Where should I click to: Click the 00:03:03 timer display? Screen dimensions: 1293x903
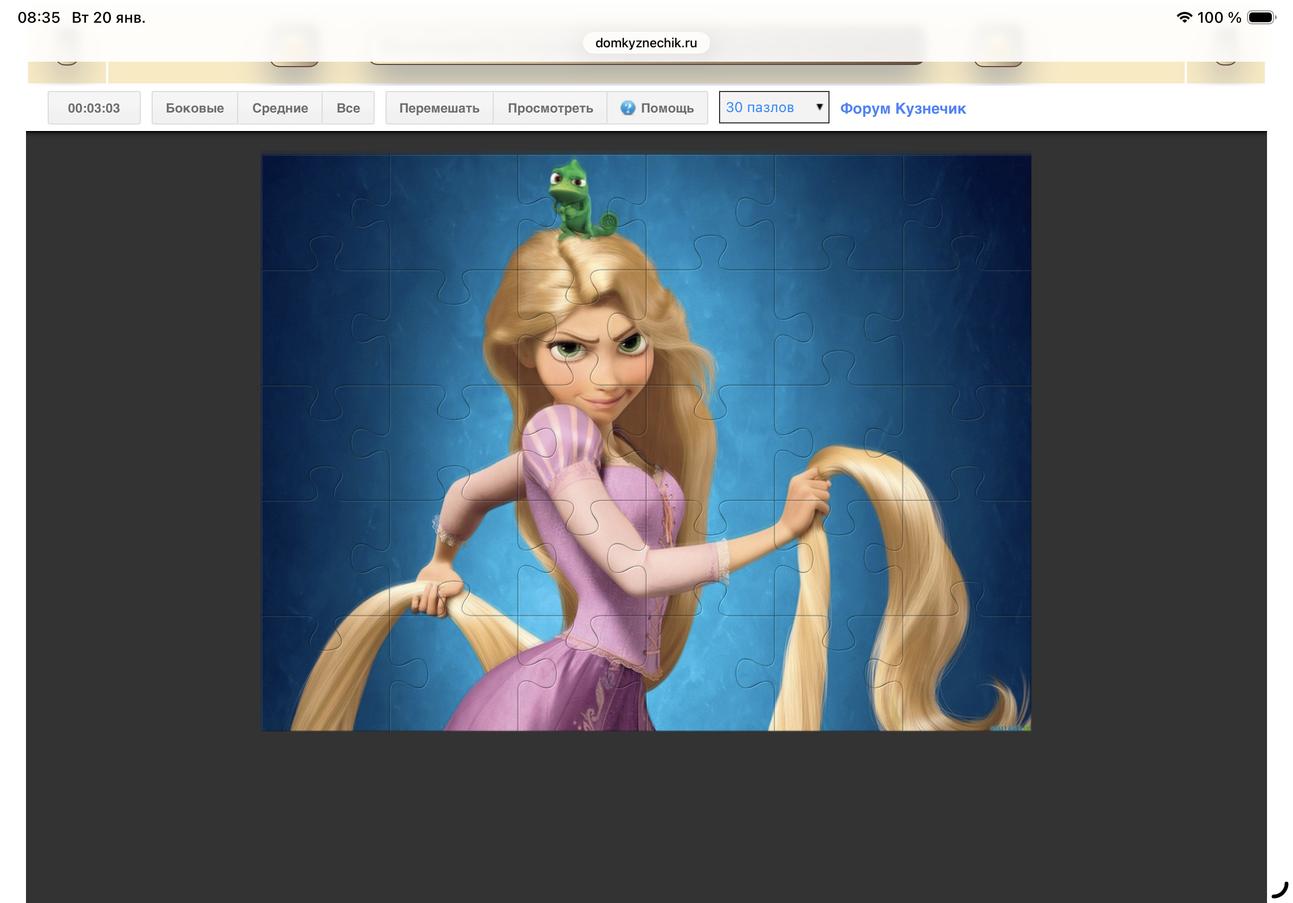pos(94,108)
